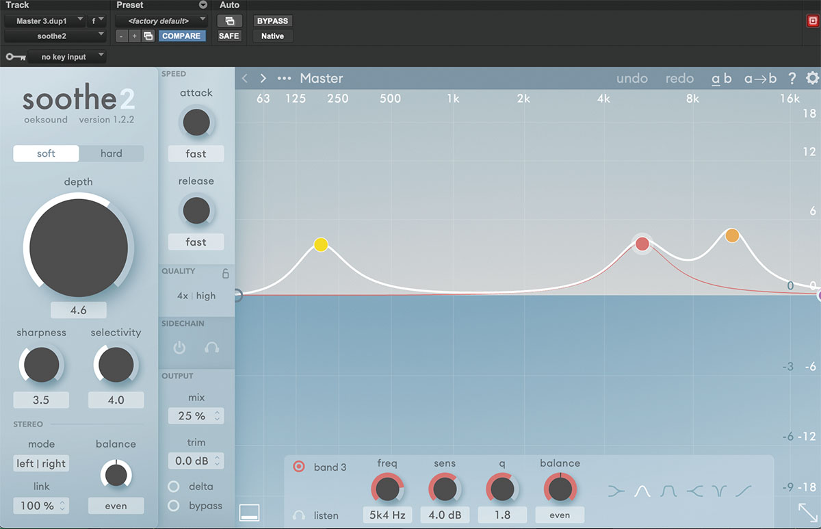Toggle the sidechain power icon
The width and height of the screenshot is (821, 529).
pyautogui.click(x=179, y=348)
